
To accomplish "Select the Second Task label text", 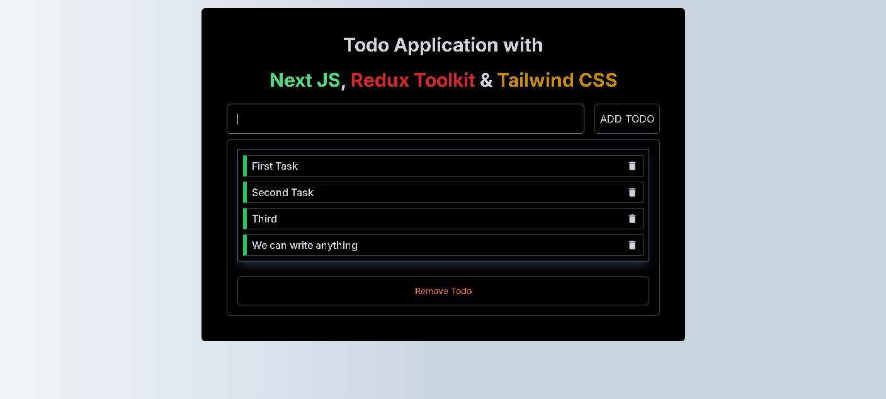I will 282,192.
